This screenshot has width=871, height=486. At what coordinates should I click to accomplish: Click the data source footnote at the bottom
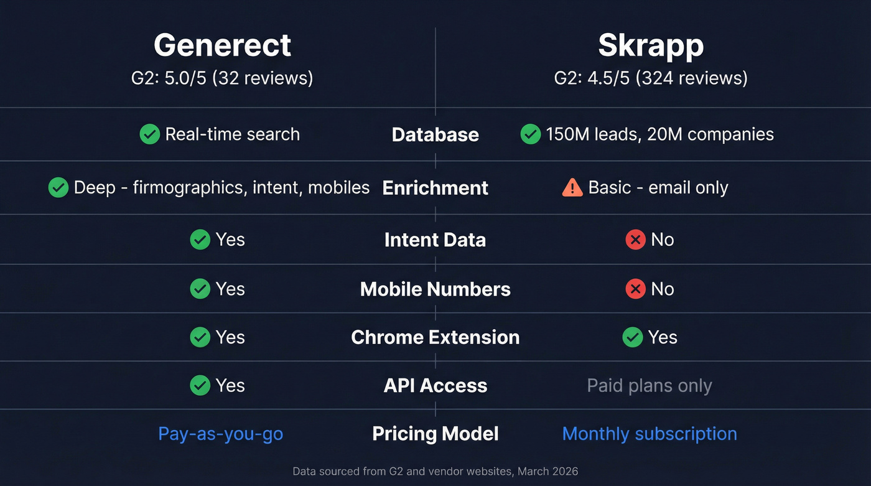pos(435,471)
